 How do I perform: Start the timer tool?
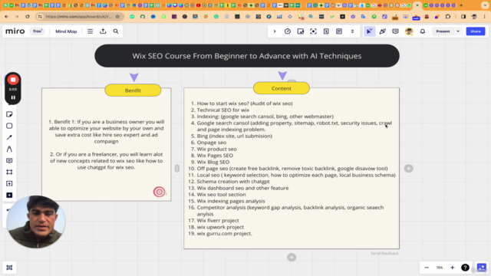pyautogui.click(x=288, y=31)
